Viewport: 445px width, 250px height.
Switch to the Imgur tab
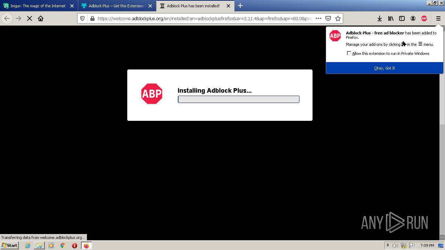39,6
